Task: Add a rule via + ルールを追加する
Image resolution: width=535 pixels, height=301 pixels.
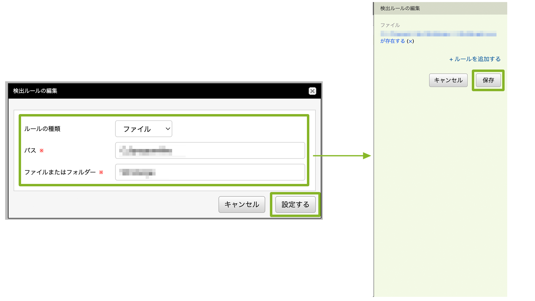Action: (475, 59)
